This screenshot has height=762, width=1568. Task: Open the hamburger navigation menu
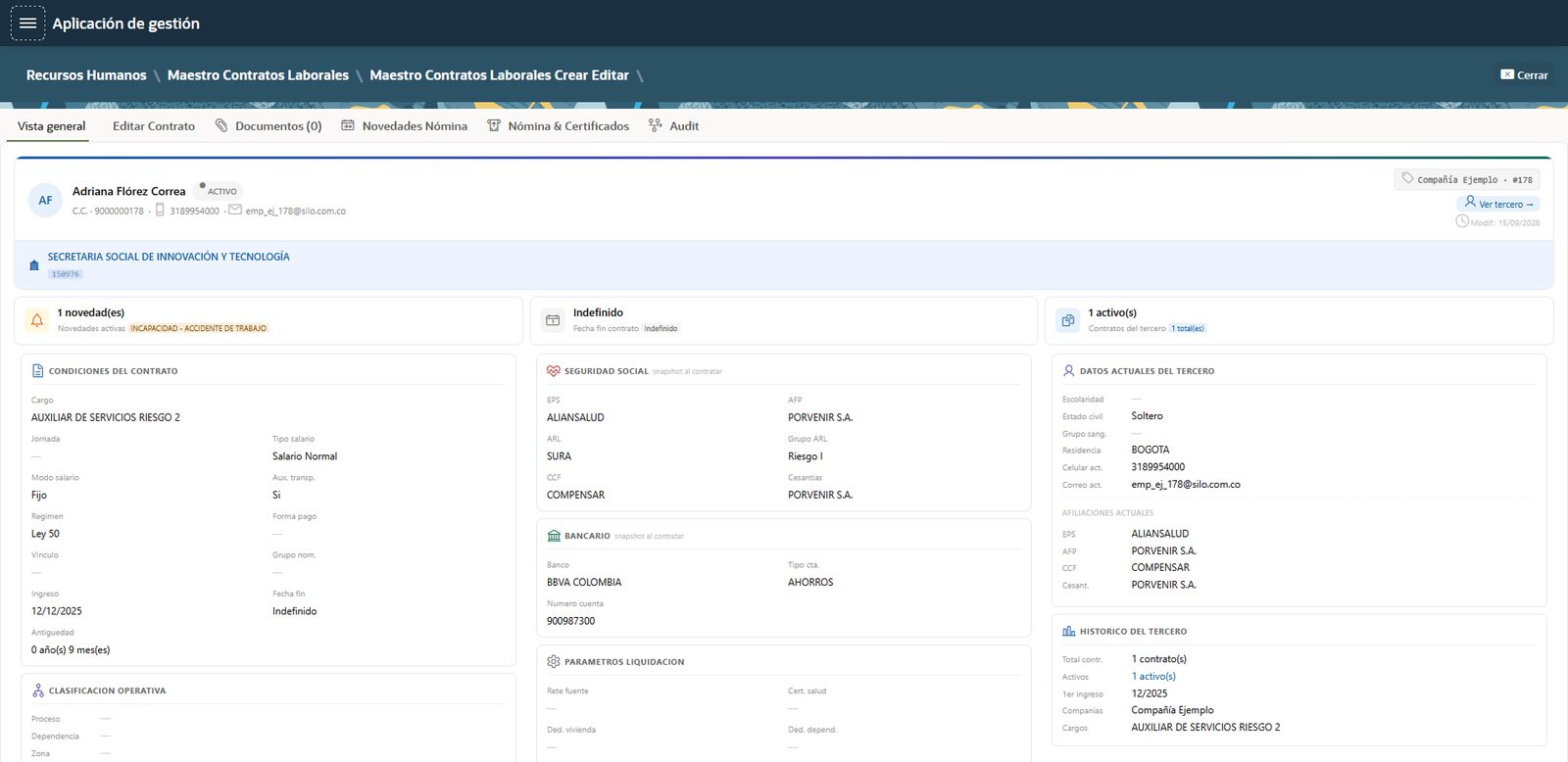pos(27,23)
